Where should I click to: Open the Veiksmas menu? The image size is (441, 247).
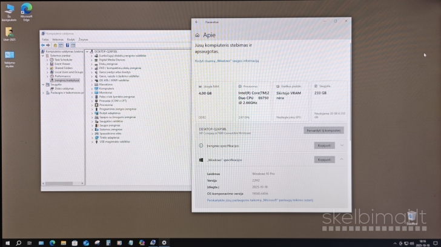click(58, 39)
